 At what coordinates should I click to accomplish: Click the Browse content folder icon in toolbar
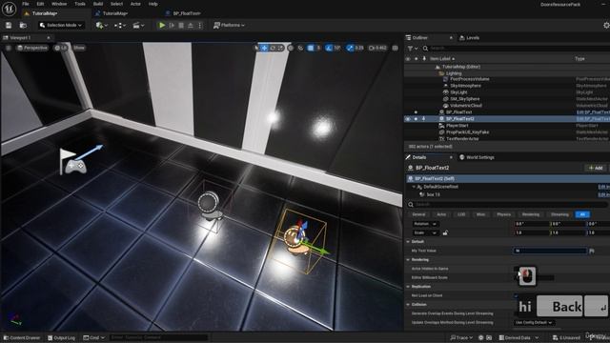pyautogui.click(x=23, y=26)
